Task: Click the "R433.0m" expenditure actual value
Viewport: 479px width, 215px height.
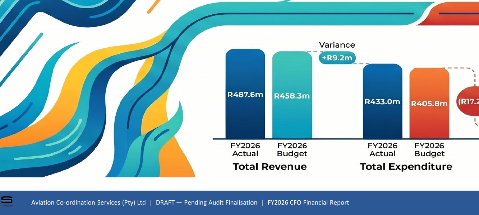Action: [382, 102]
